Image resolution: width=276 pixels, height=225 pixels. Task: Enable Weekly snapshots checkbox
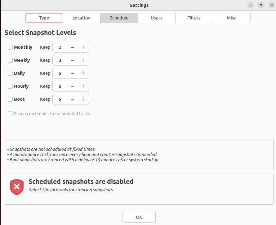(10, 60)
